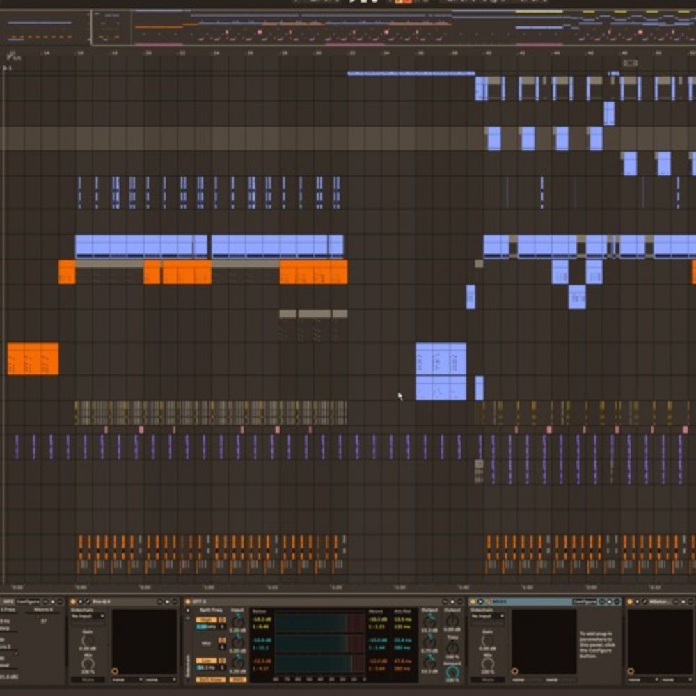Click the Pro-Q 4 hot-swap preset icon
The image size is (696, 696).
[159, 601]
